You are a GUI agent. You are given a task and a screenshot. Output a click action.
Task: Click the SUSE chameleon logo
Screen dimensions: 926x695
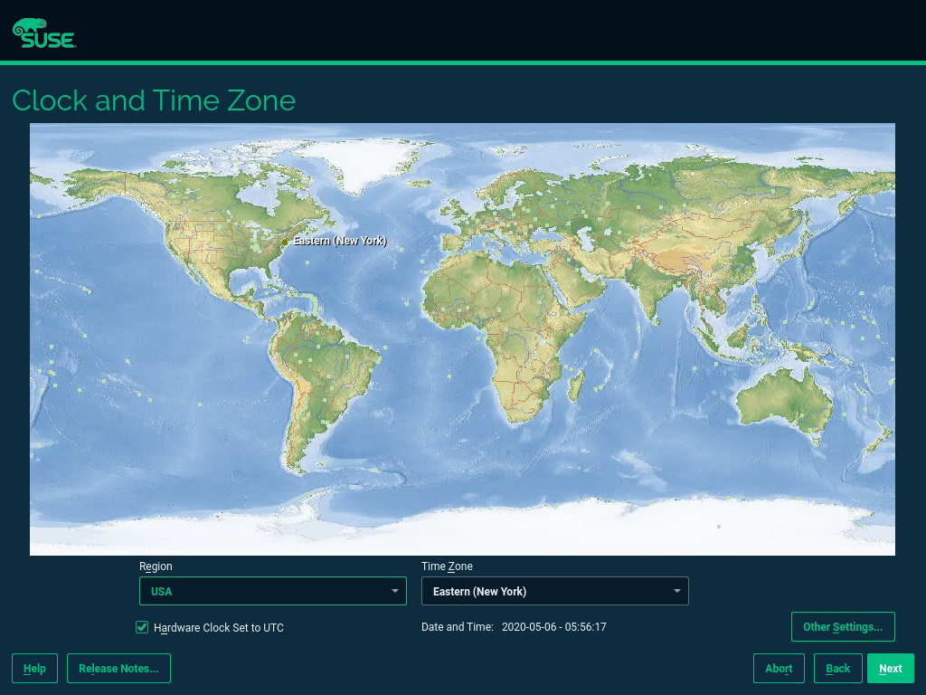click(x=43, y=33)
